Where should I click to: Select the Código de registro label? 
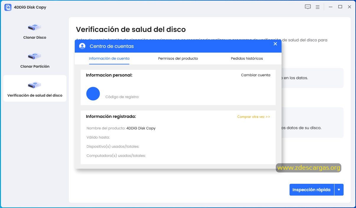tap(122, 97)
